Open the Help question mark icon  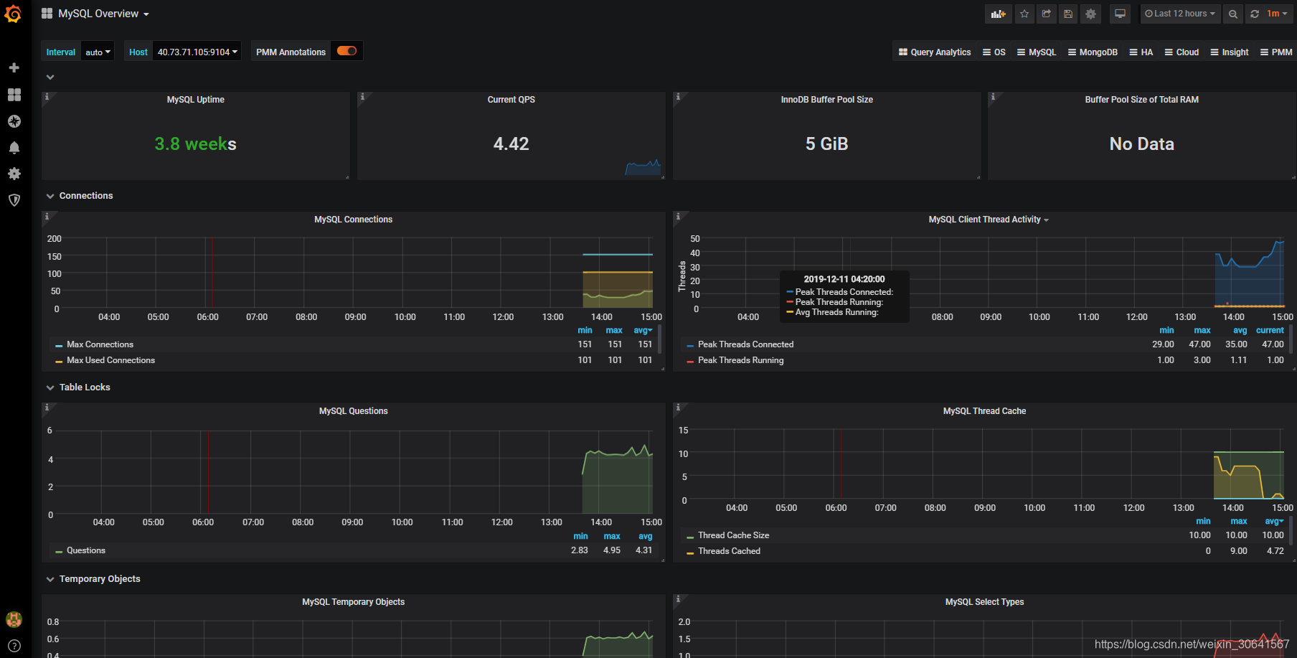[x=14, y=646]
